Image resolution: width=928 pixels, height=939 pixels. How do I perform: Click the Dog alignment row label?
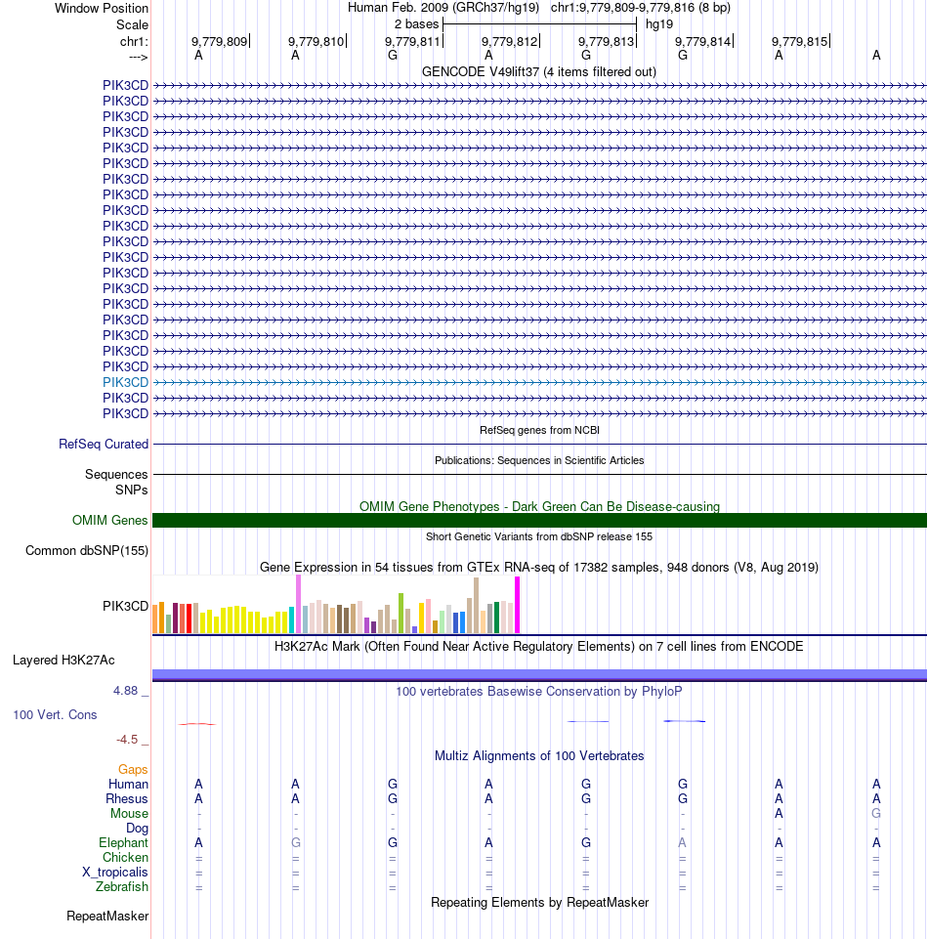click(x=137, y=829)
